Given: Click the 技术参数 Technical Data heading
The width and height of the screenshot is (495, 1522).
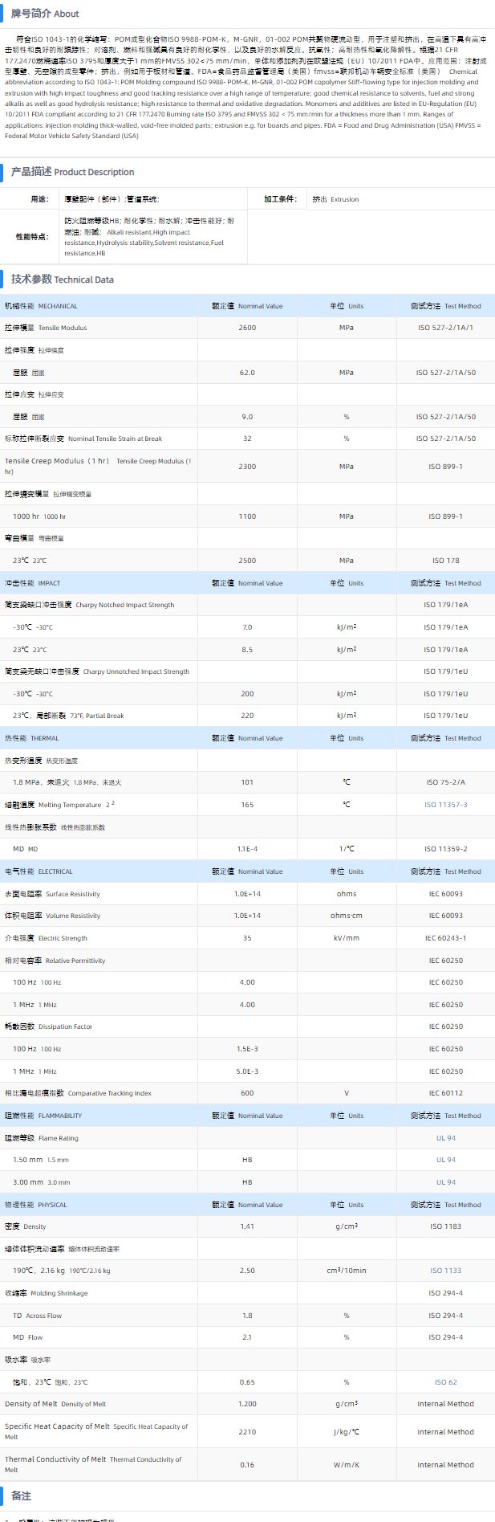Looking at the screenshot, I should pyautogui.click(x=63, y=280).
